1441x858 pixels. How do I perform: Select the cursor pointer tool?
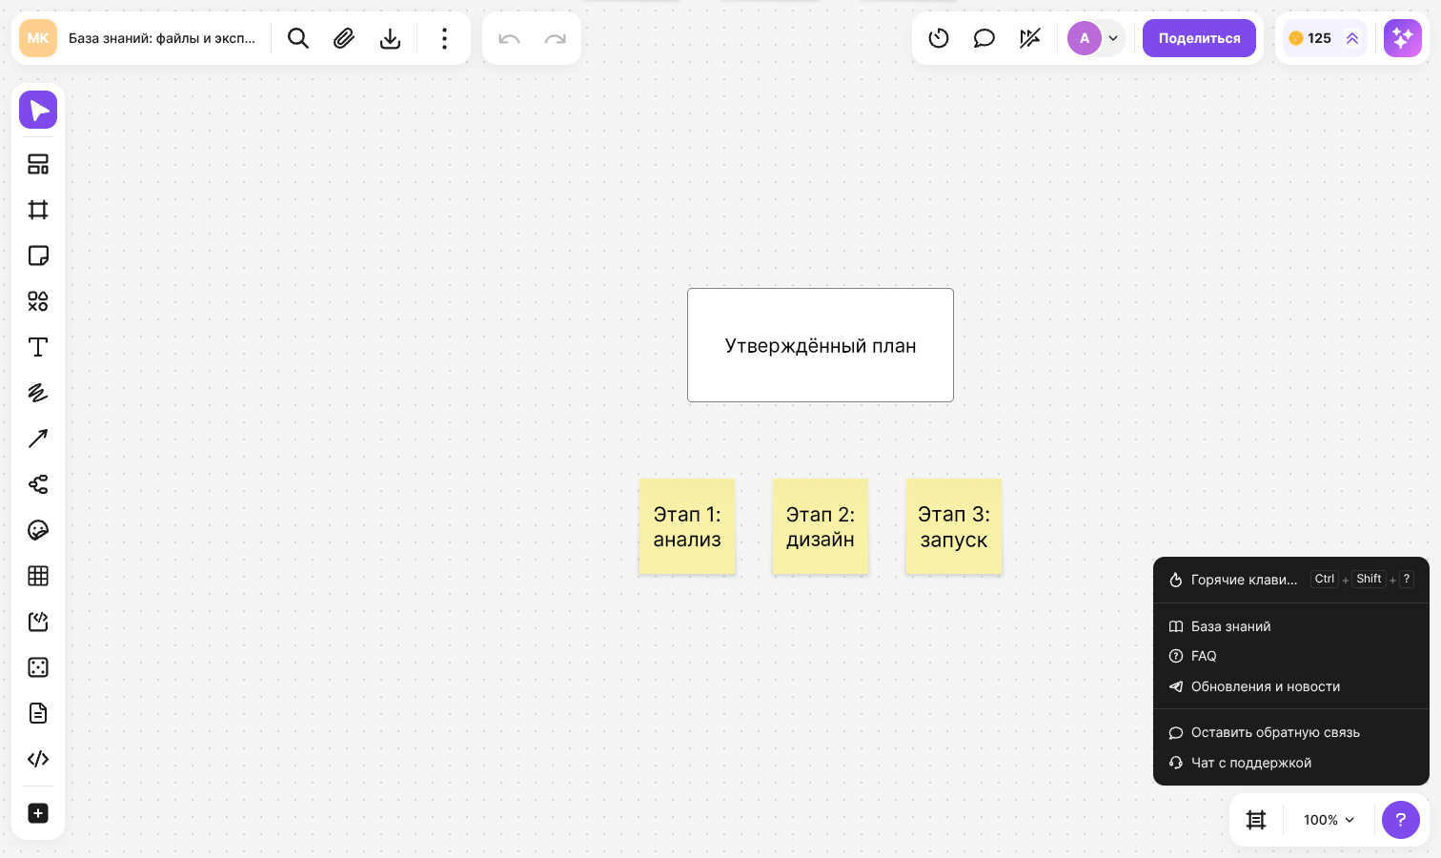[38, 111]
